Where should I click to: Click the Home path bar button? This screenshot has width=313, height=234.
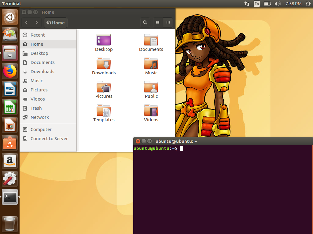[56, 23]
